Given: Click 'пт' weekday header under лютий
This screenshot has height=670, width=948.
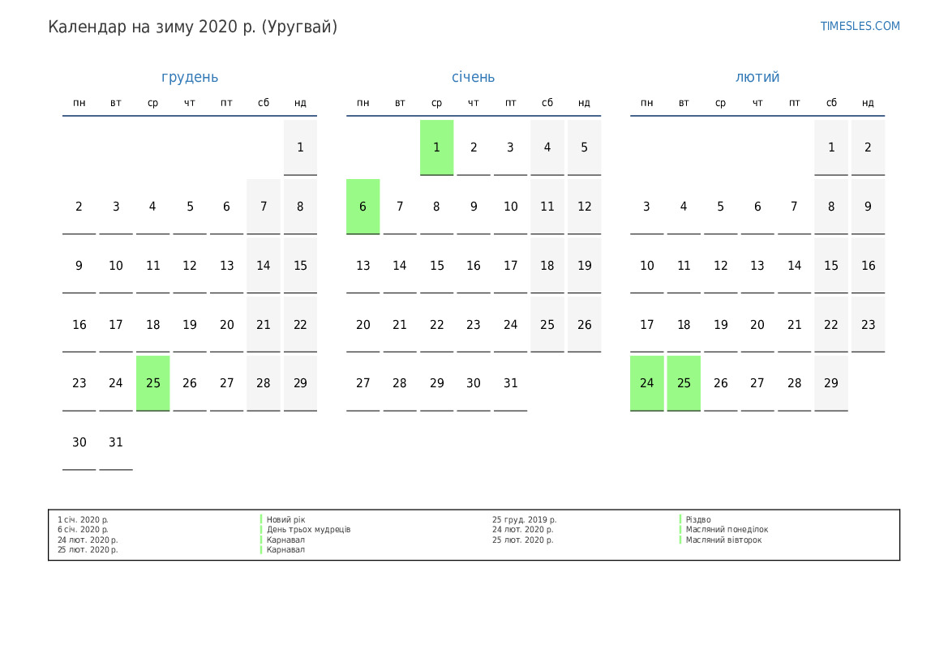Looking at the screenshot, I should coord(795,103).
